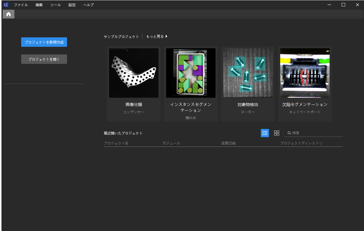Open the ツール menu
The image size is (364, 231).
point(55,5)
